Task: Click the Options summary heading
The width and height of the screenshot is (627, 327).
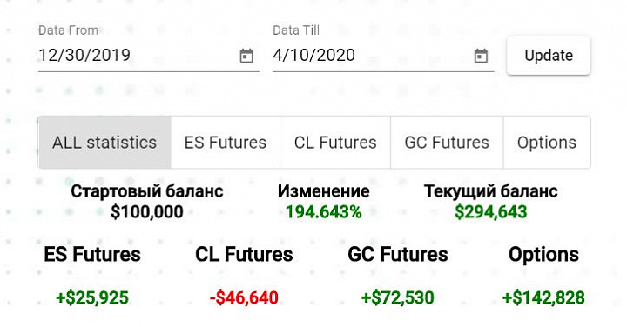Action: 543,254
